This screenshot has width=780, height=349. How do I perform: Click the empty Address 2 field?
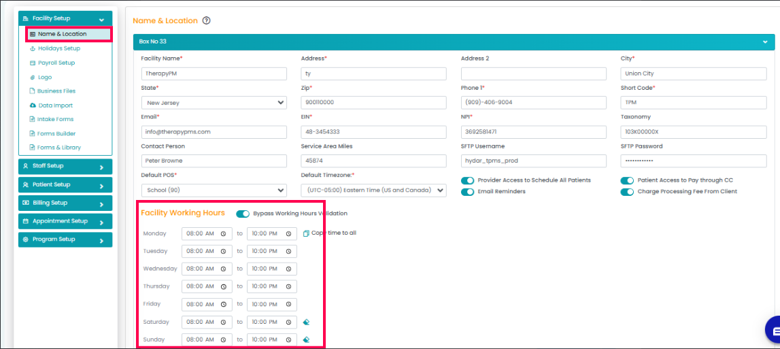tap(534, 73)
